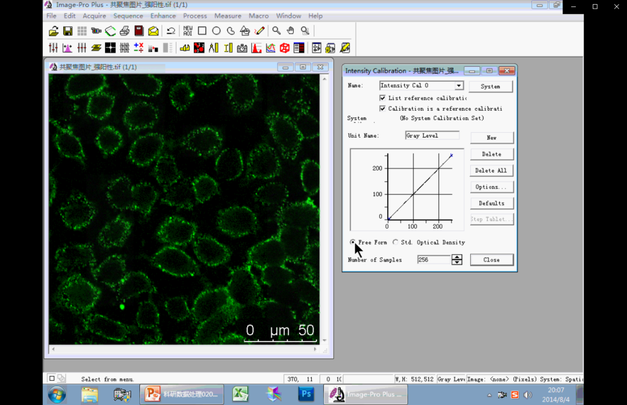The width and height of the screenshot is (627, 405).
Task: Click the Open file folder icon
Action: coord(53,31)
